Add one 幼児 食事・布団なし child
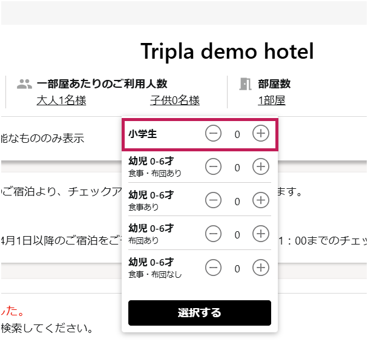This screenshot has width=368, height=342. tap(260, 268)
